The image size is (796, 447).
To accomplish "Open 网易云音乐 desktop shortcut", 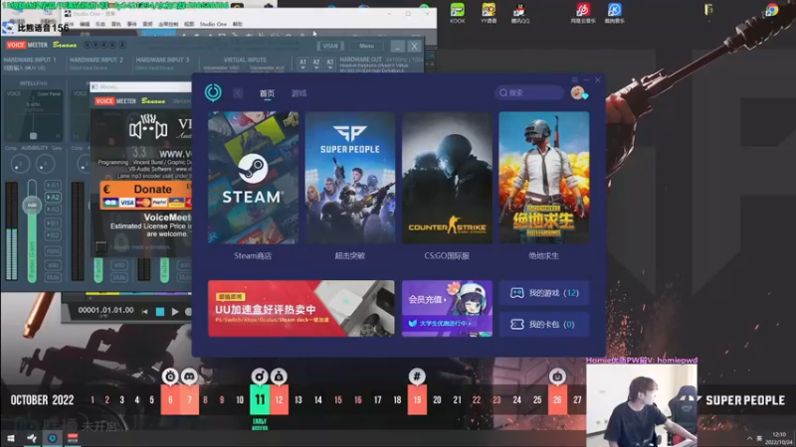I will point(583,13).
